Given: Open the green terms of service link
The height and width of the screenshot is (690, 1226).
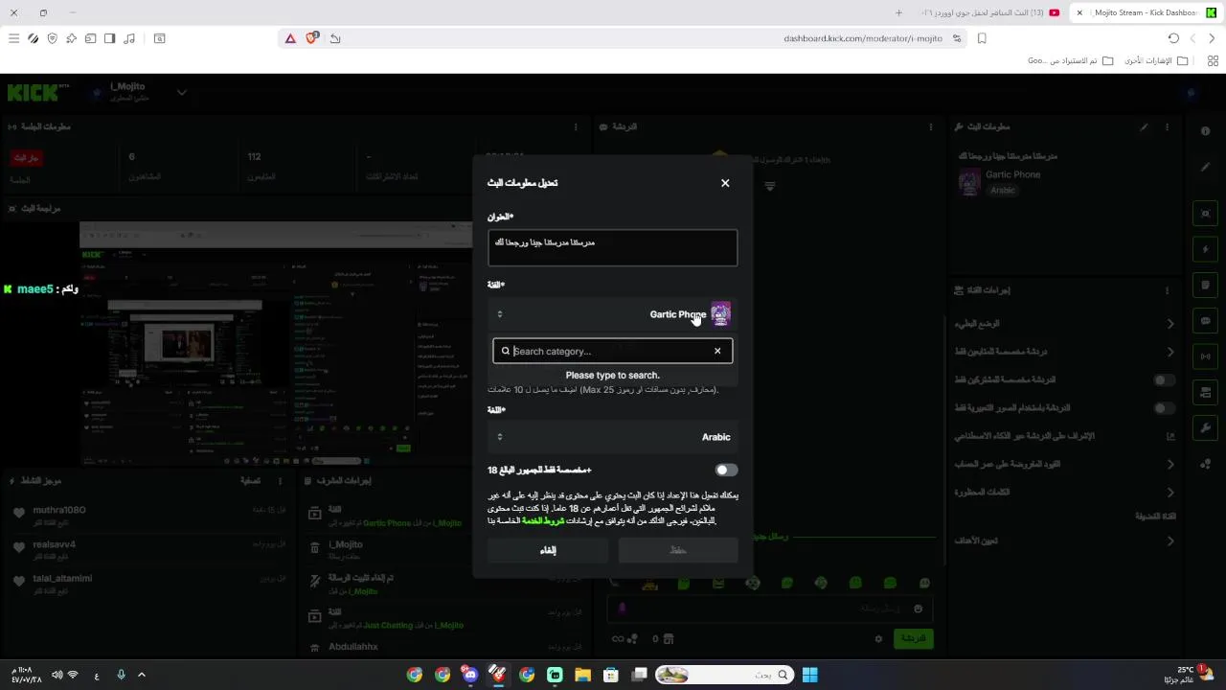Looking at the screenshot, I should click(543, 520).
